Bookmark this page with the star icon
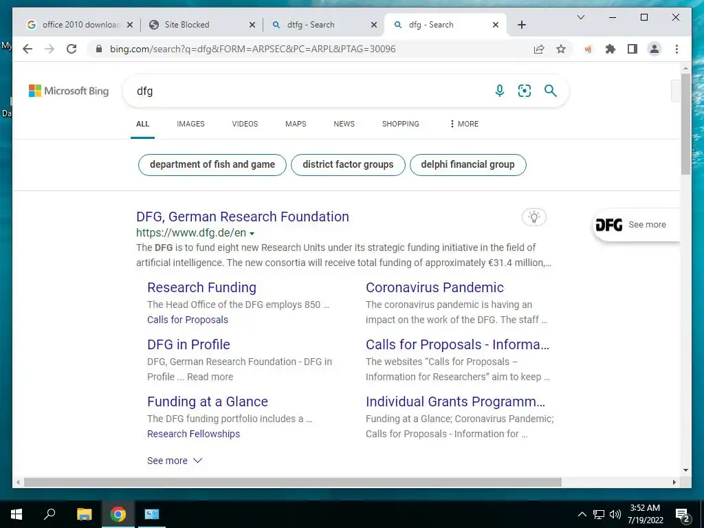Viewport: 704px width, 528px height. (561, 49)
